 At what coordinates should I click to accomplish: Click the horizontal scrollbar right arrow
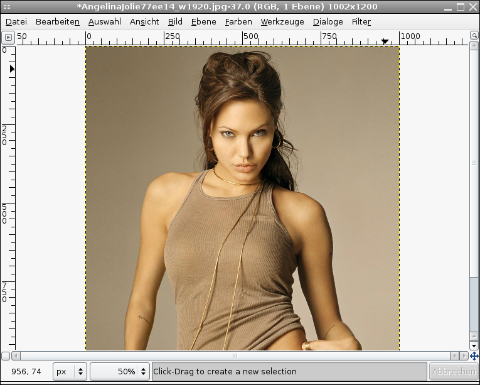pos(465,356)
